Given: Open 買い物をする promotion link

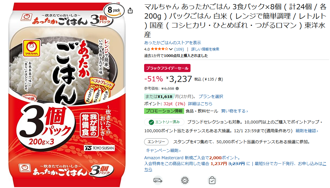Looking at the screenshot, I should point(235,111).
